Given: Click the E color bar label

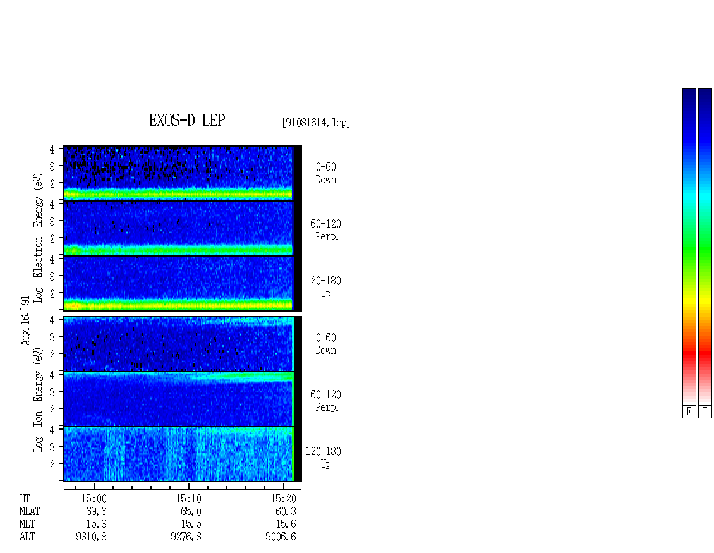Looking at the screenshot, I should 689,412.
